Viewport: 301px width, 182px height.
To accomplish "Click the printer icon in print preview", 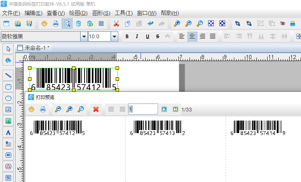I will point(43,109).
